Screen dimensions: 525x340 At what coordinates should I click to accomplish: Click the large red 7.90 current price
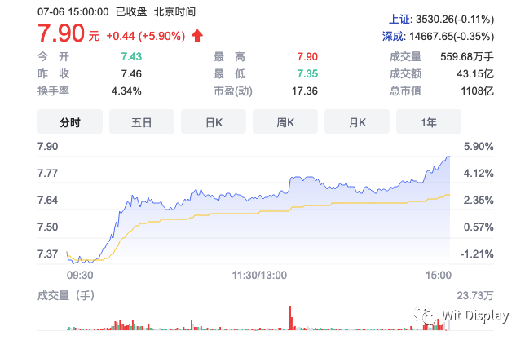click(x=60, y=35)
